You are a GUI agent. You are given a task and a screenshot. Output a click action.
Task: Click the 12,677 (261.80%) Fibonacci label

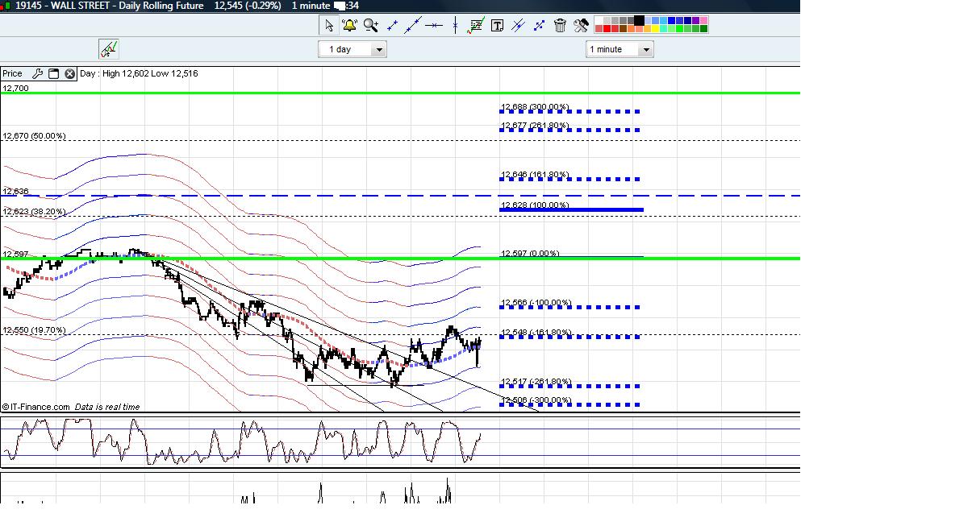point(535,126)
